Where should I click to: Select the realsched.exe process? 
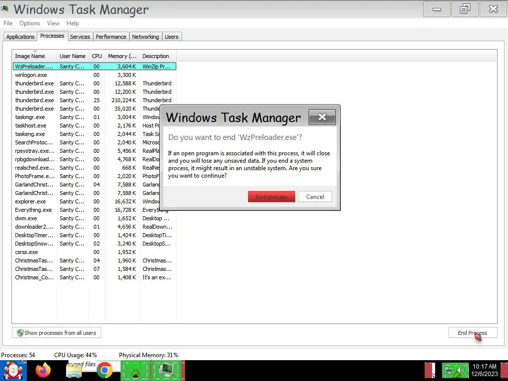pyautogui.click(x=86, y=168)
